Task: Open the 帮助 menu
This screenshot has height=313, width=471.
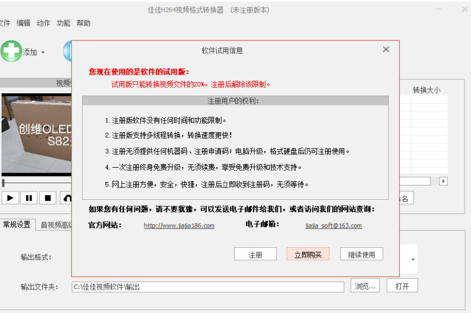Action: click(x=84, y=23)
